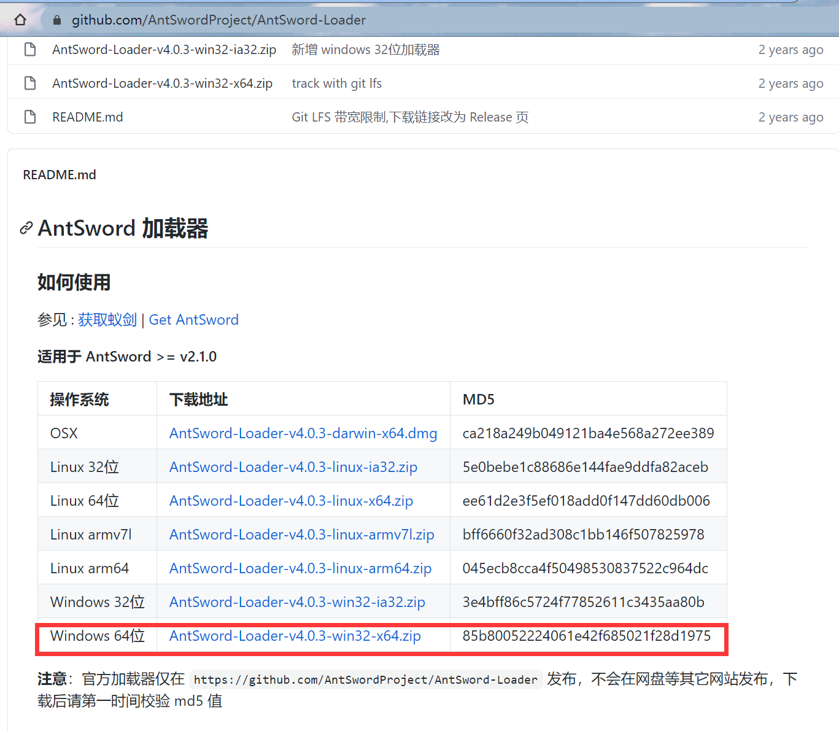
Task: Click the README.md panel header
Action: pyautogui.click(x=60, y=175)
